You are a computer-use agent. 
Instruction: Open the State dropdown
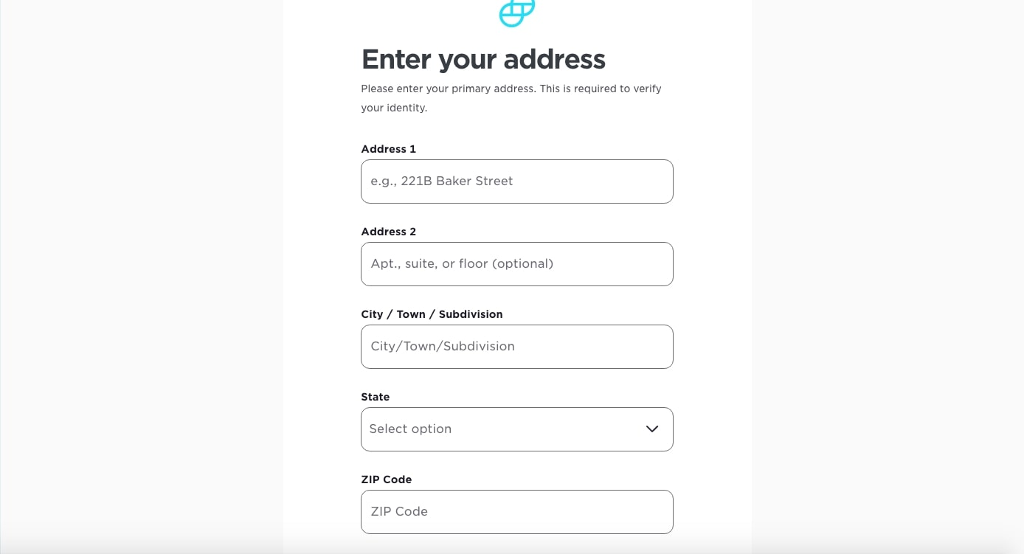point(516,429)
